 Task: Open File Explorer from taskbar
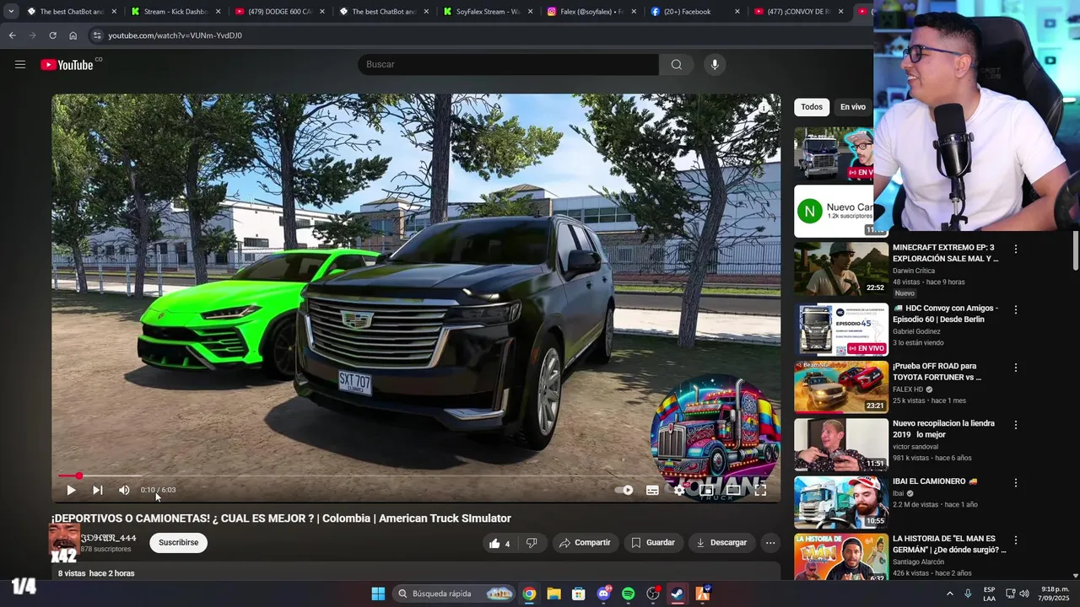pyautogui.click(x=553, y=594)
